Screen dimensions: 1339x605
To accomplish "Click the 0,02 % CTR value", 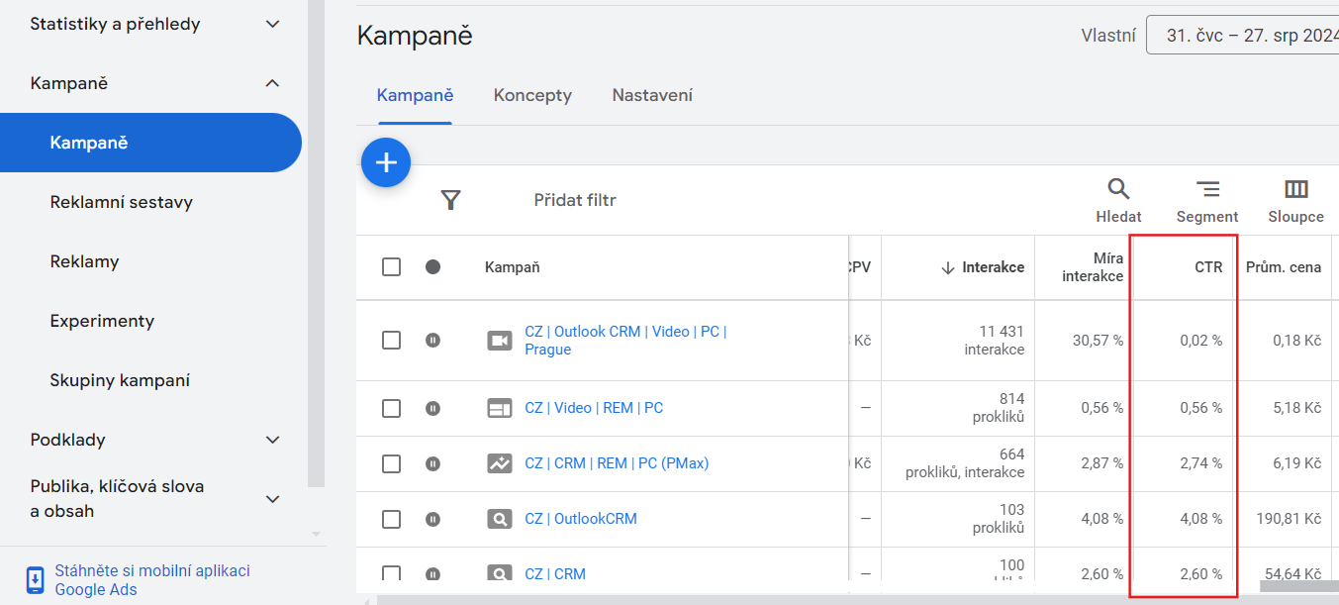I will [x=1200, y=341].
